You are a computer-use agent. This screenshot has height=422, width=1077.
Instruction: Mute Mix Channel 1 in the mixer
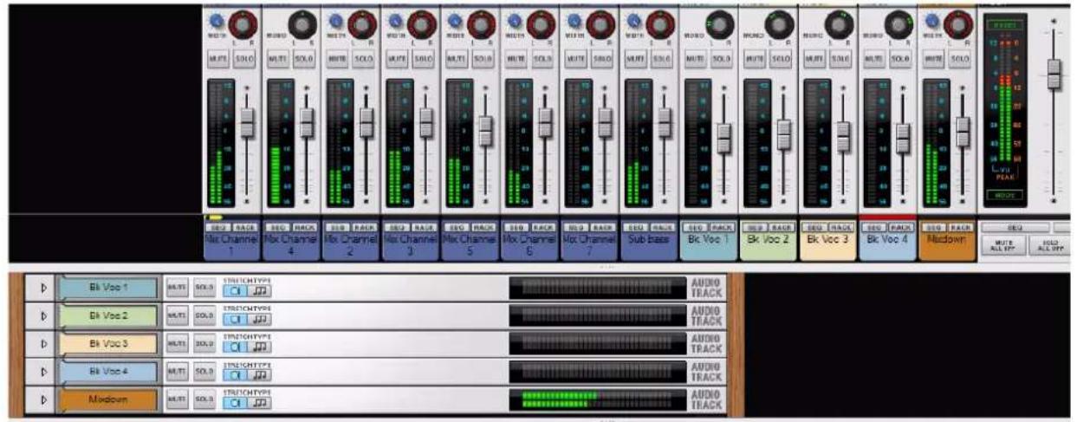[217, 57]
